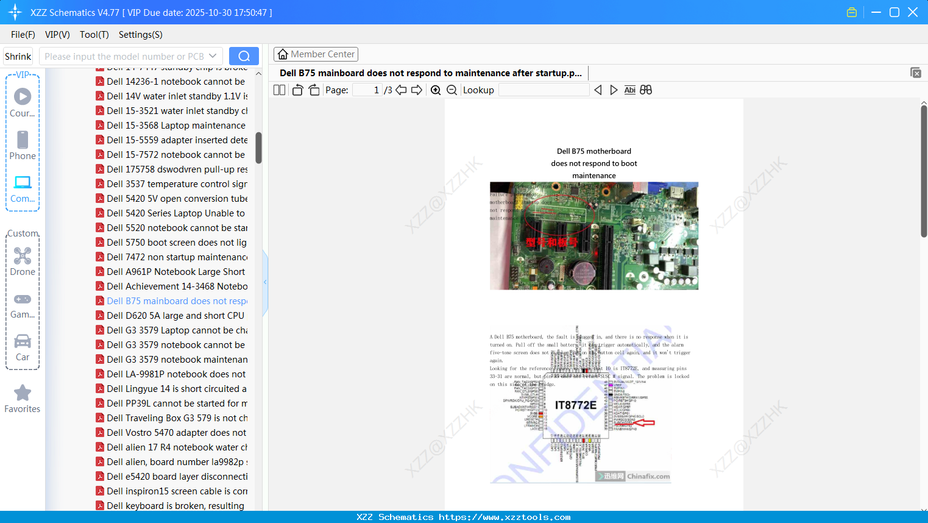Open the Settings(S) menu
The image size is (928, 523).
click(x=141, y=35)
